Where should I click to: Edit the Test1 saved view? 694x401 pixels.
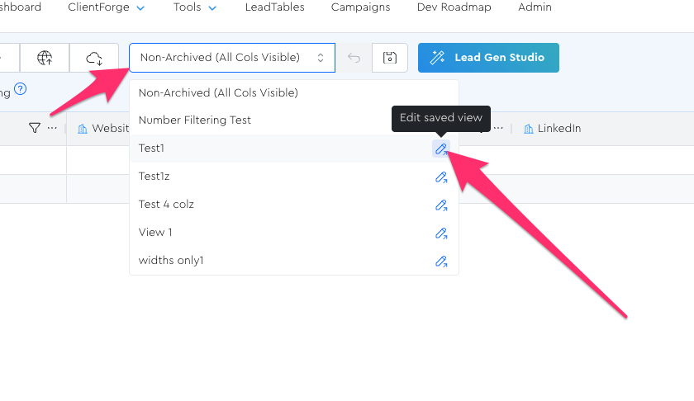[x=441, y=149]
